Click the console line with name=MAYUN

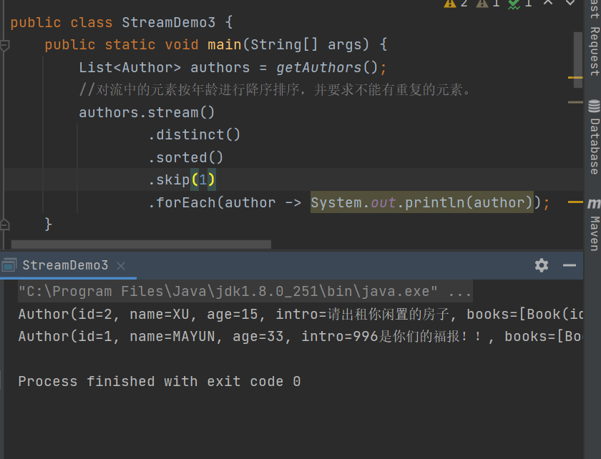[301, 337]
